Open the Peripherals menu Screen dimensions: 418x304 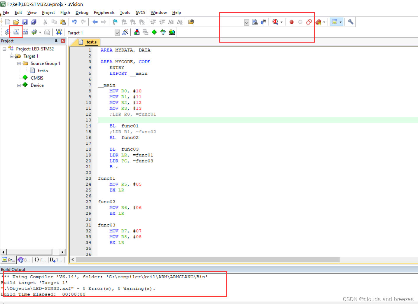click(x=104, y=13)
